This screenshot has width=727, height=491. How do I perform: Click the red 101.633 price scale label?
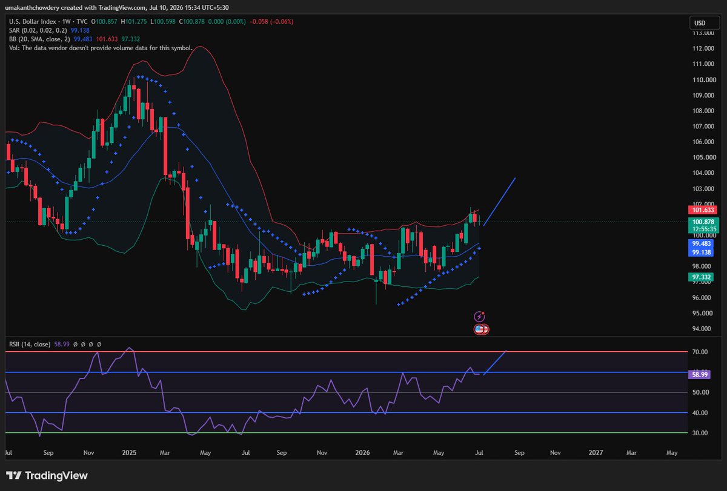[x=703, y=210]
